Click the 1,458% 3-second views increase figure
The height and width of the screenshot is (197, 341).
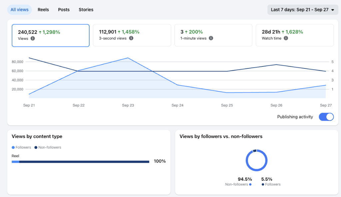131,32
